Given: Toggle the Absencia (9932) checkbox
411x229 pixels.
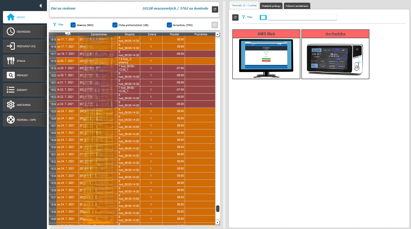Looking at the screenshot, I should coord(73,25).
